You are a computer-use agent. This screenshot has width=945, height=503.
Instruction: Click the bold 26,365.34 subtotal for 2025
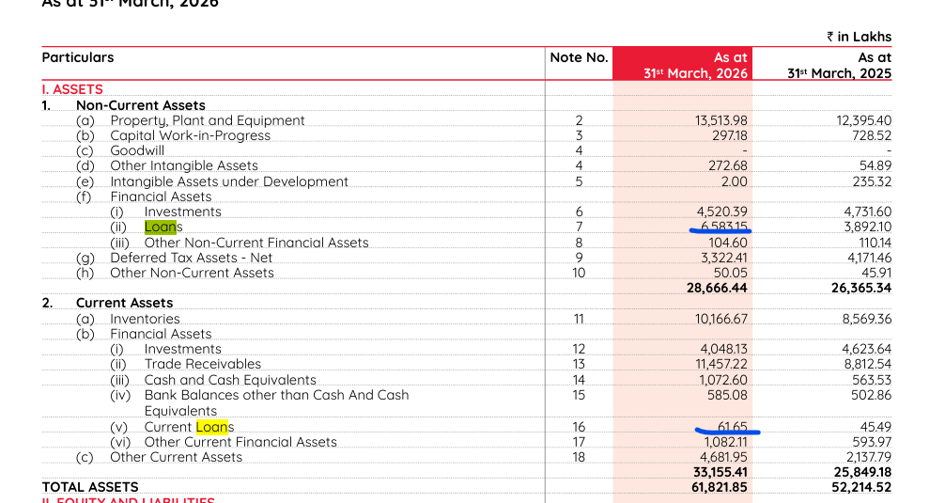[x=861, y=289]
